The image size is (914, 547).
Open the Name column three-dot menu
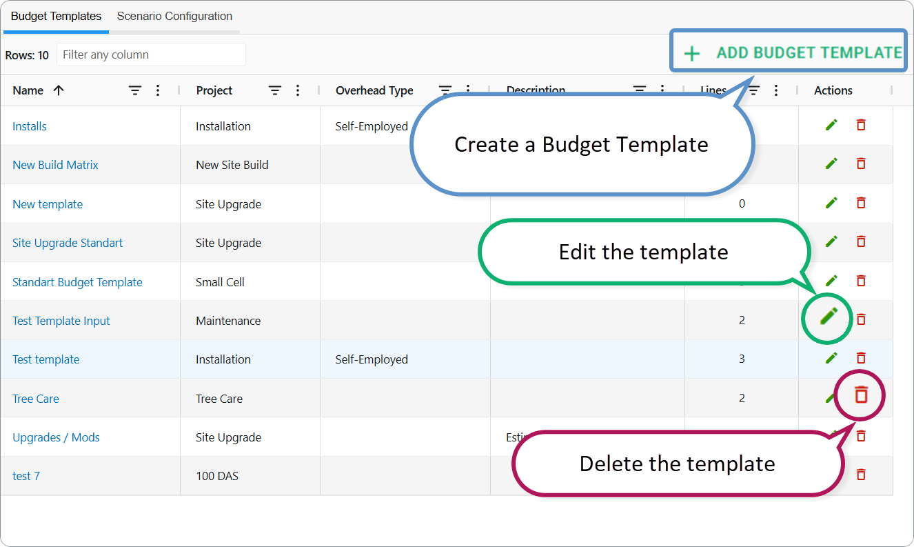point(158,90)
